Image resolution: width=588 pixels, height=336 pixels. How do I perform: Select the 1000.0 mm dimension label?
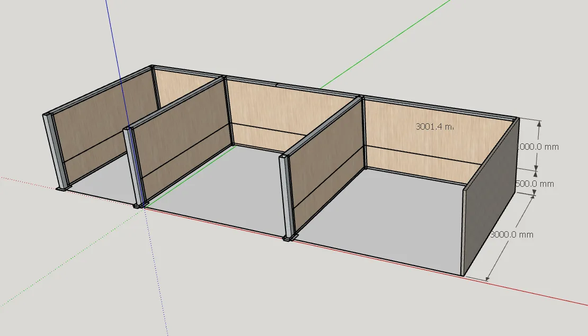click(538, 147)
